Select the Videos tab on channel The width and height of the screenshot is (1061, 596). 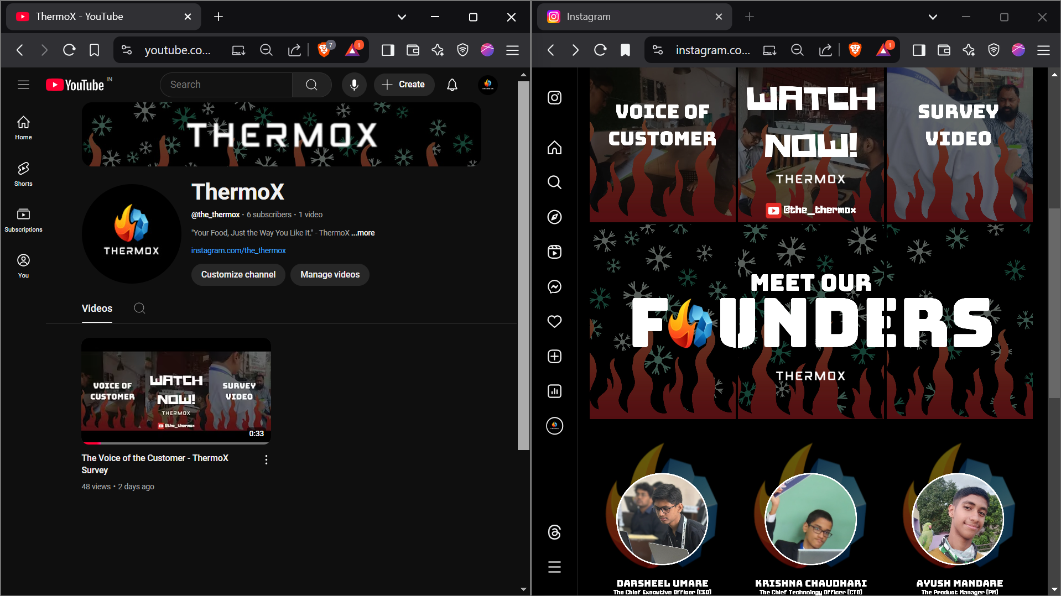pos(97,309)
